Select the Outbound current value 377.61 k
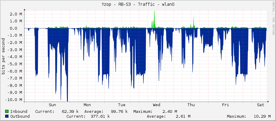Image resolution: width=276 pixels, height=121 pixels. coord(100,116)
